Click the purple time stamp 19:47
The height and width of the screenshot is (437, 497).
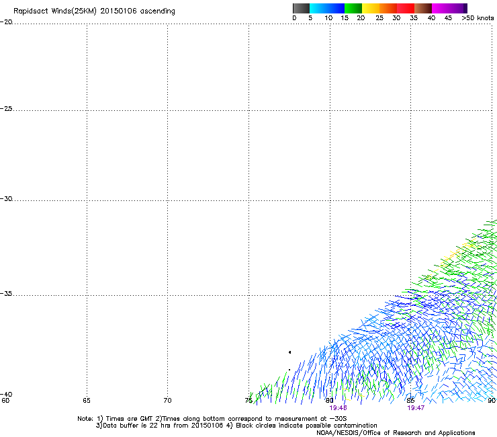point(416,408)
